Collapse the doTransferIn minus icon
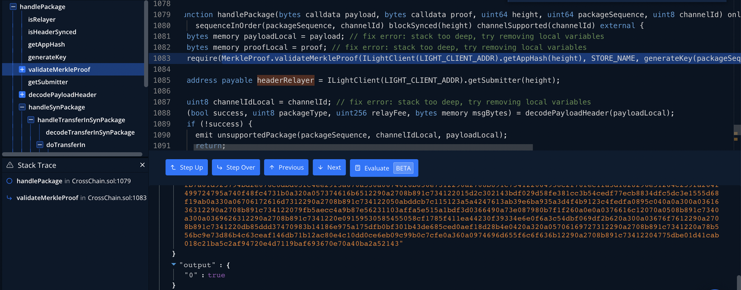 (x=41, y=145)
